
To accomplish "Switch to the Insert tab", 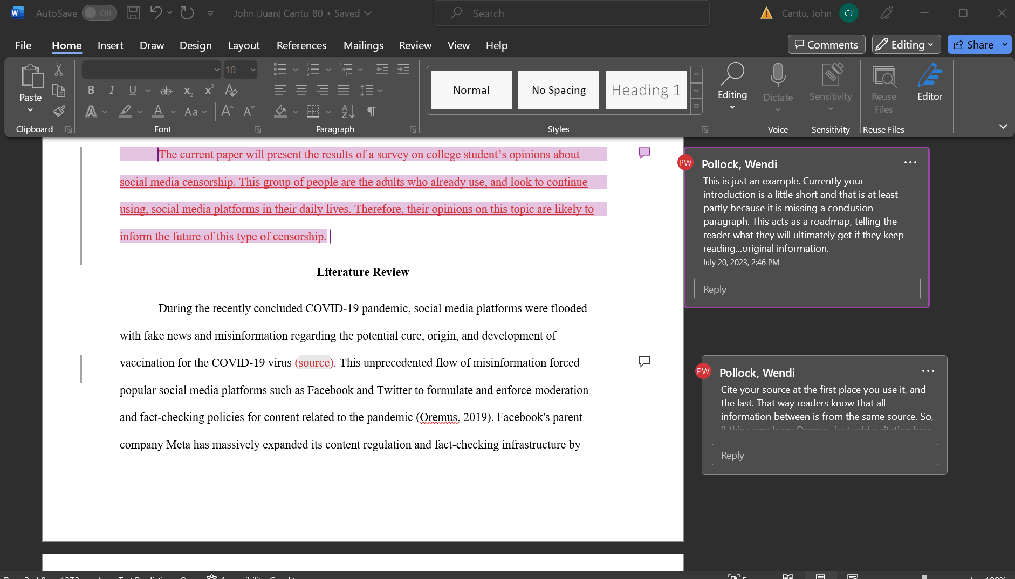I will coord(110,45).
